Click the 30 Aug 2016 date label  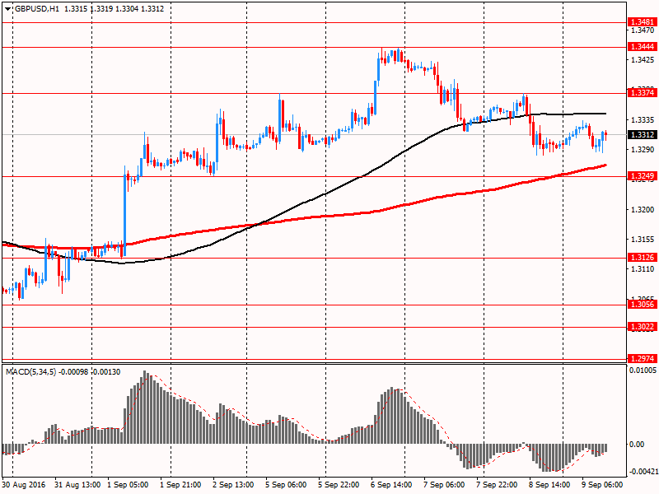[x=23, y=485]
